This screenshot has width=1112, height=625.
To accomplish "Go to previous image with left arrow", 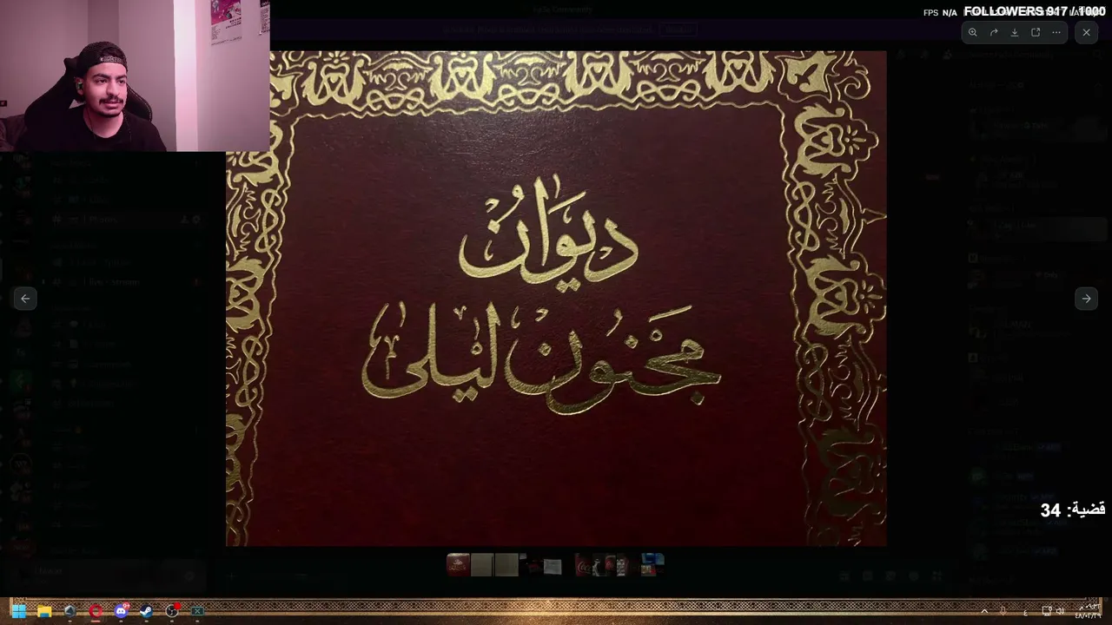I will 25,299.
